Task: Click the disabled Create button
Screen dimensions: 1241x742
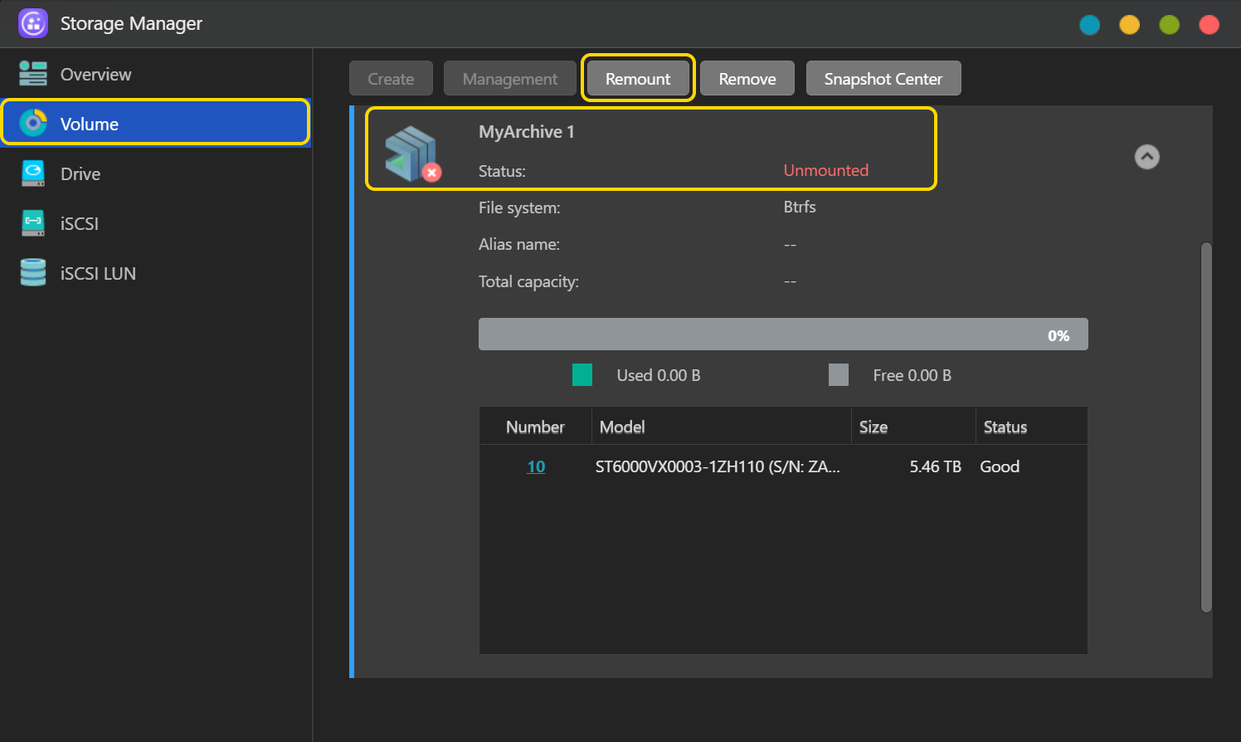Action: [391, 79]
